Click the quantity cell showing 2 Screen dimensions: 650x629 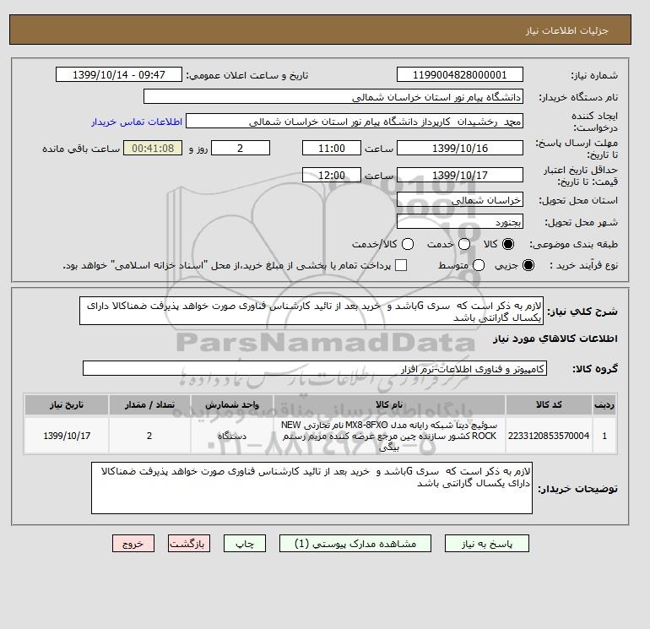[x=149, y=436]
